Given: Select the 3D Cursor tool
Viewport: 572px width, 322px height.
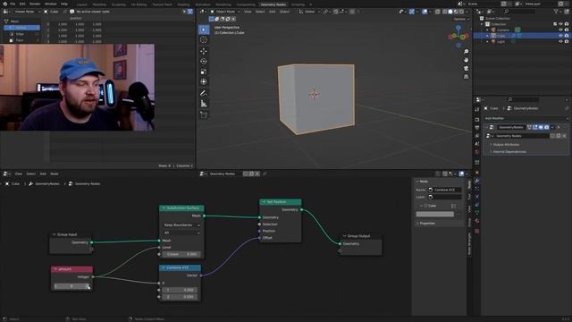Looking at the screenshot, I should point(204,39).
